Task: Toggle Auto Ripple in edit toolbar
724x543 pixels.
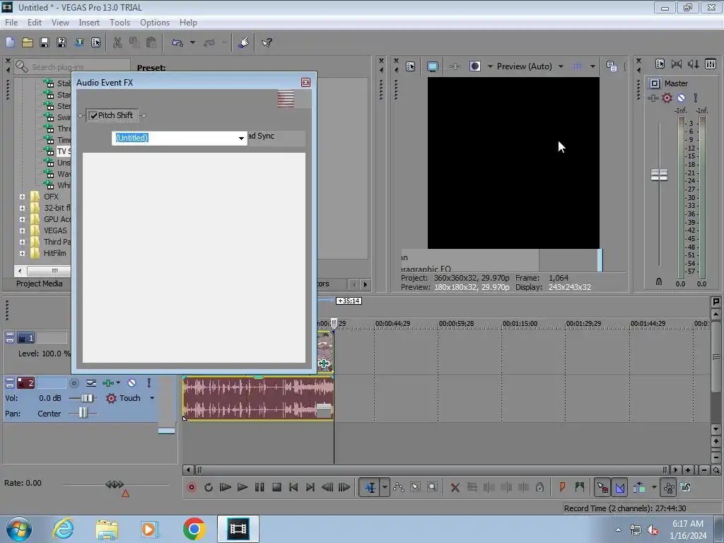Action: [x=639, y=487]
